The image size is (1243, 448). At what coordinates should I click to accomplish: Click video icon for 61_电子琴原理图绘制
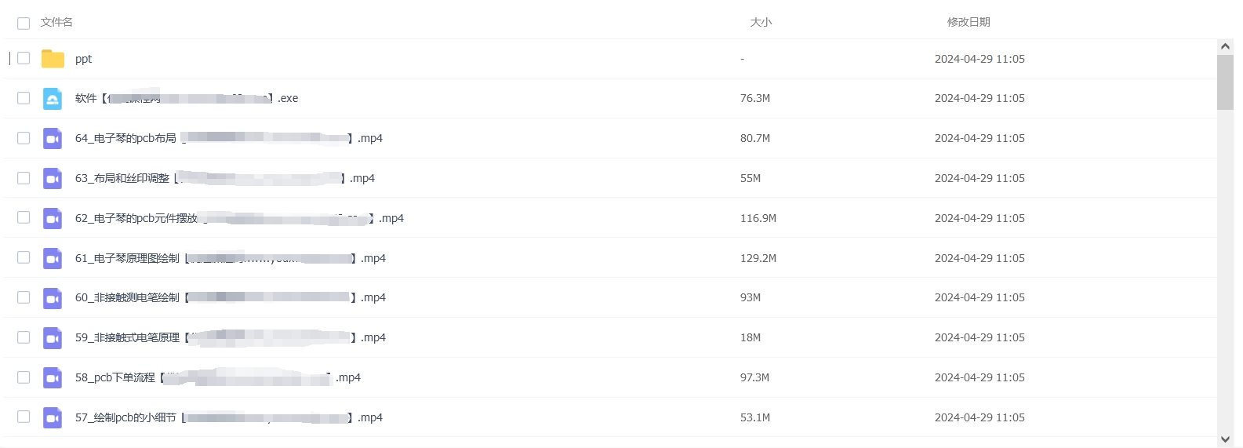point(53,258)
